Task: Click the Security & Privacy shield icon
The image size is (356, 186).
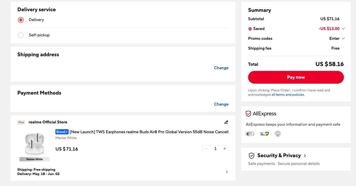Action: coord(252,156)
